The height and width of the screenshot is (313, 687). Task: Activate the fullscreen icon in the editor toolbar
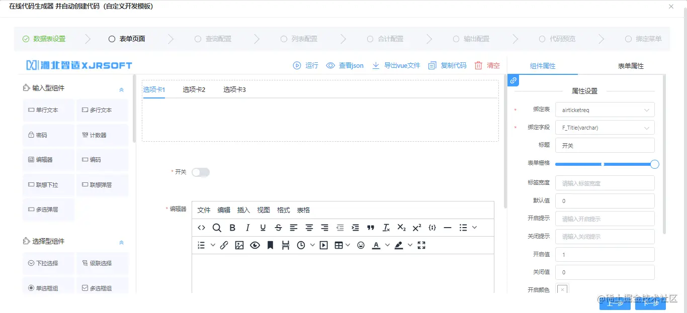(x=421, y=245)
